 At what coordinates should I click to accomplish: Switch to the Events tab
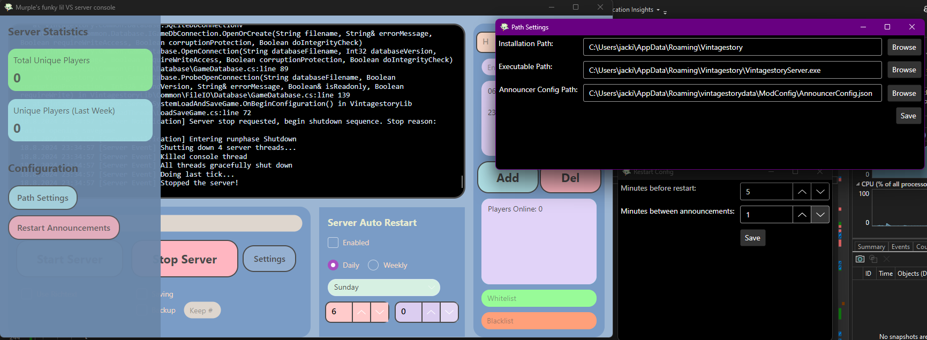(900, 247)
